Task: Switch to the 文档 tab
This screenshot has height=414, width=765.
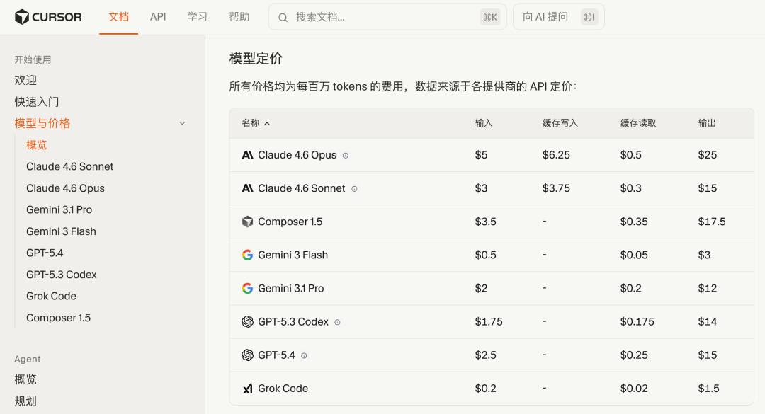Action: click(x=118, y=16)
